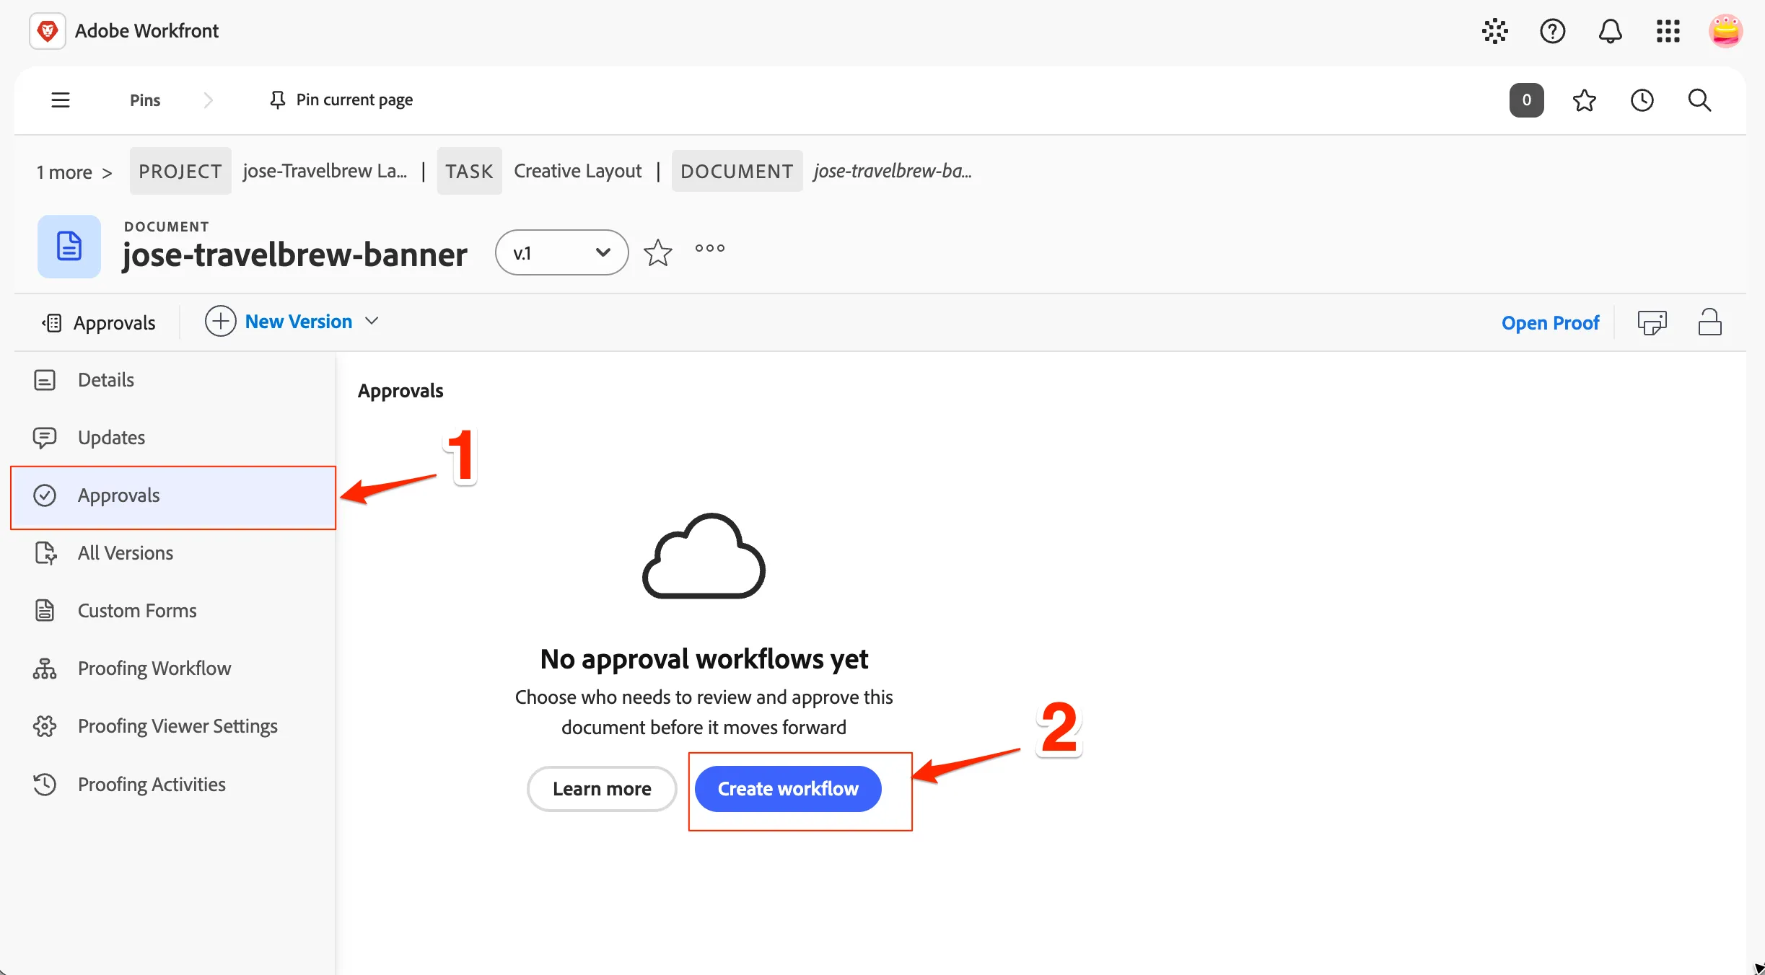Open the AI assistant sparkle icon
This screenshot has width=1765, height=975.
tap(1494, 31)
